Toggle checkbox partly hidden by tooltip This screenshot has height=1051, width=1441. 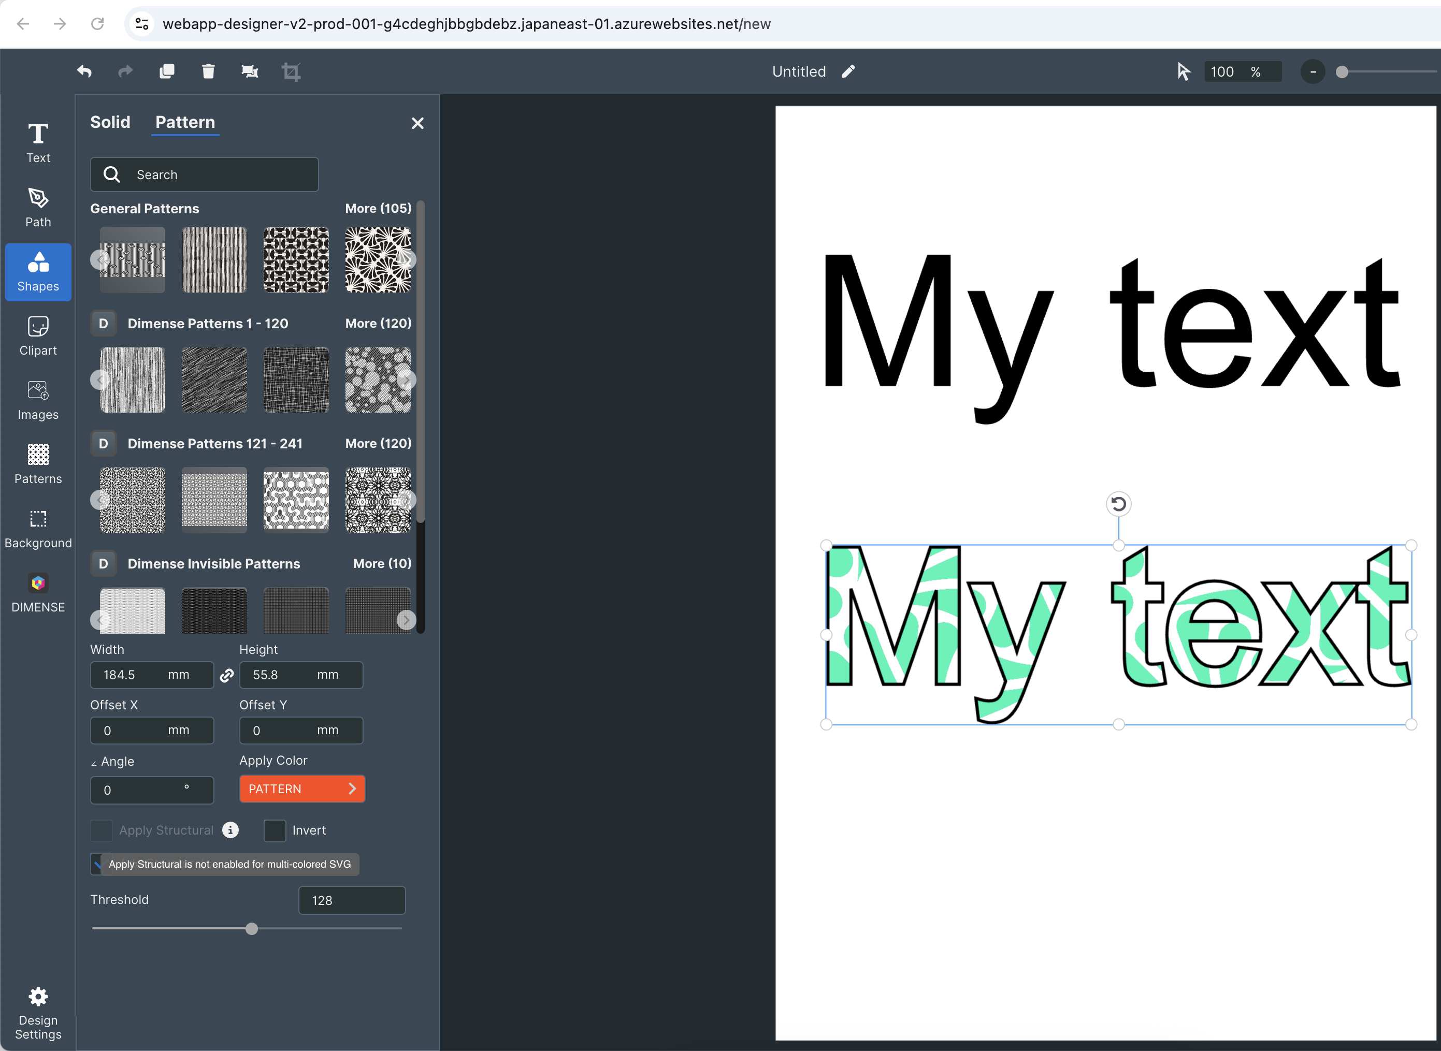(96, 864)
